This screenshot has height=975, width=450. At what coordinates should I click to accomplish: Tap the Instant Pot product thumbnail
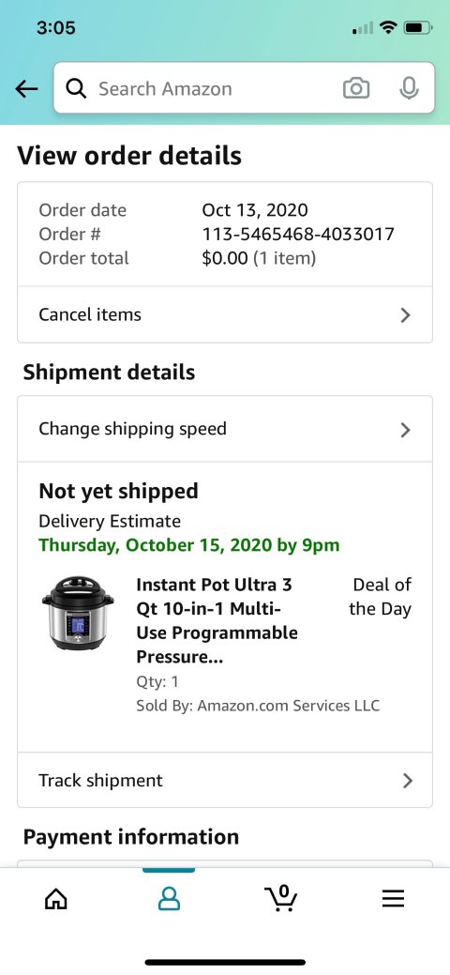(x=78, y=613)
